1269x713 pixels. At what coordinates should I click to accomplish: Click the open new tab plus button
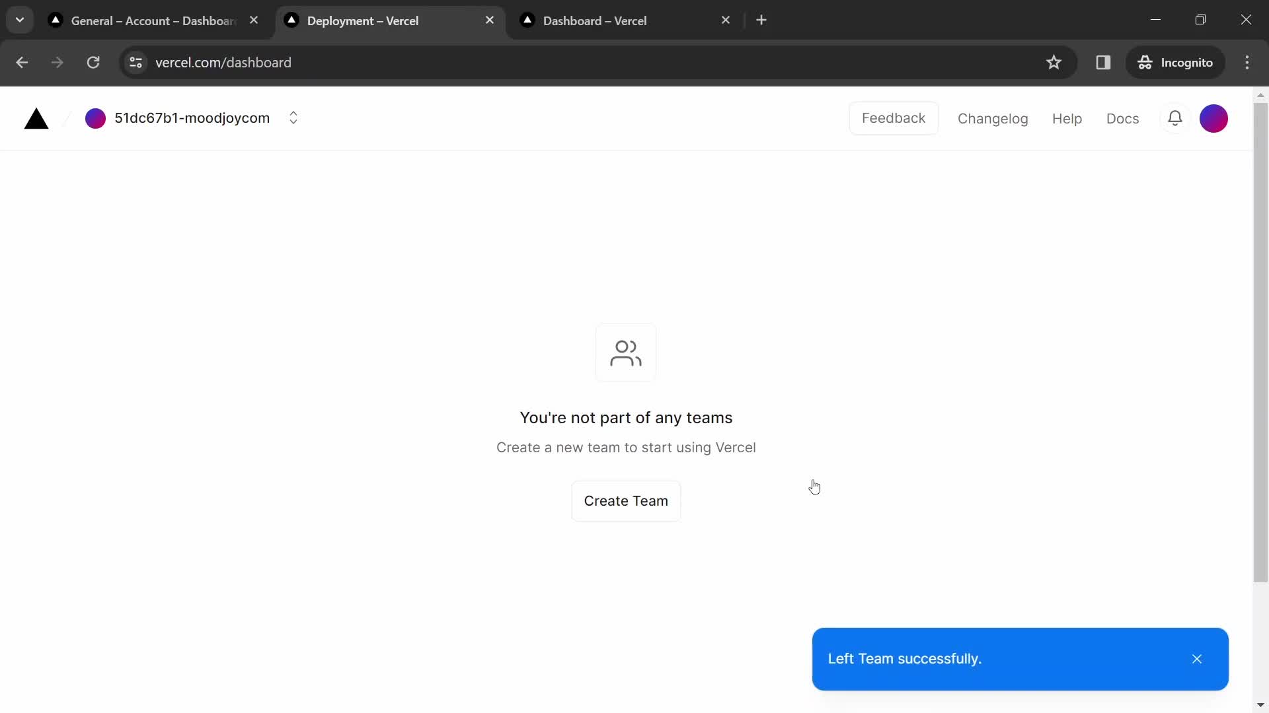761,20
